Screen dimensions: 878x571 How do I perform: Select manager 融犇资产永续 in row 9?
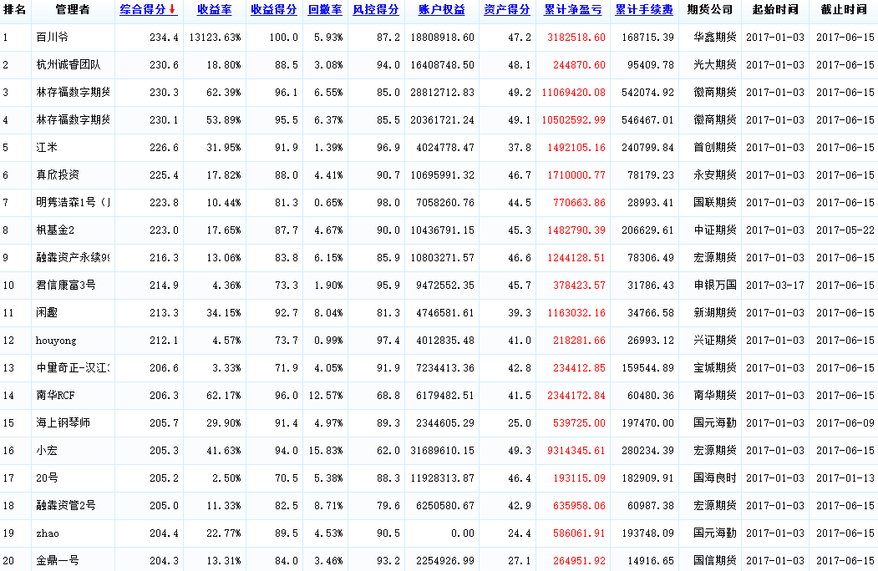(73, 257)
